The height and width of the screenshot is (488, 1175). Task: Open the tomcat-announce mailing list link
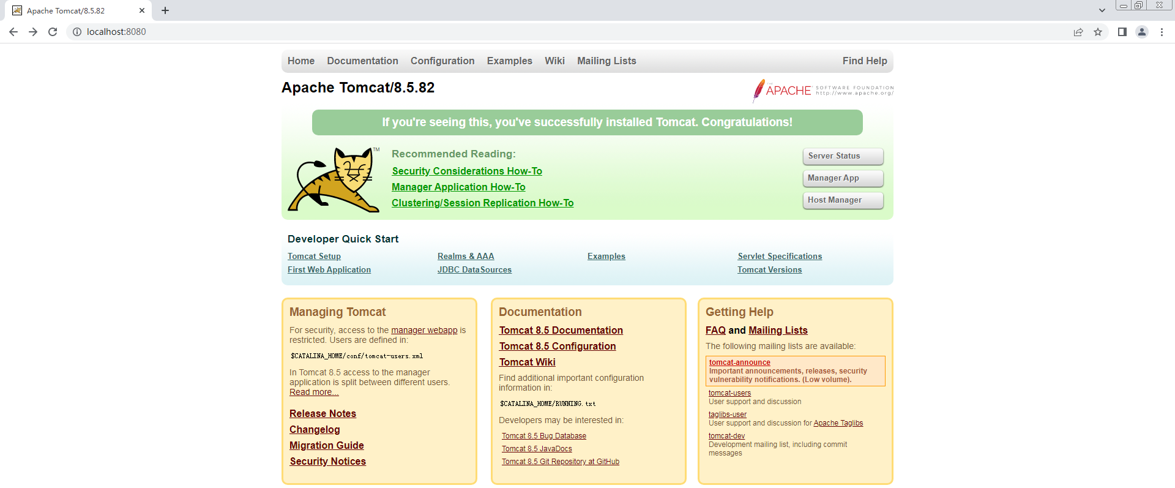click(x=739, y=362)
